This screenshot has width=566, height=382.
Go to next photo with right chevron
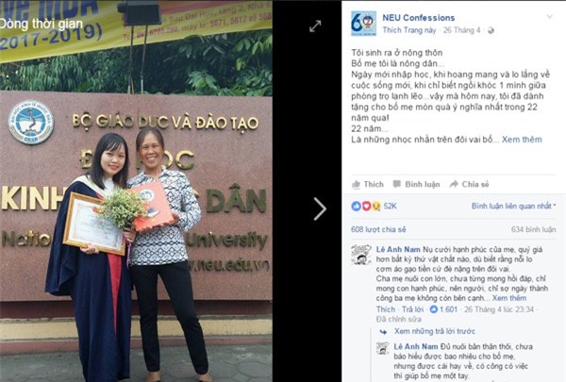pyautogui.click(x=320, y=208)
